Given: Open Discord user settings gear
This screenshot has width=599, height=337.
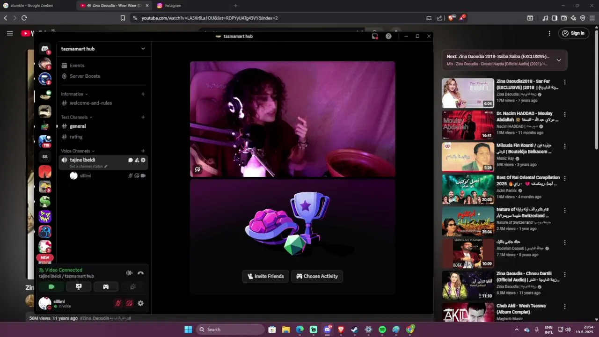Looking at the screenshot, I should click(140, 303).
